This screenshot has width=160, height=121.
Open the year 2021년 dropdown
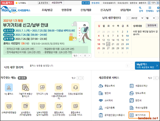point(137,18)
